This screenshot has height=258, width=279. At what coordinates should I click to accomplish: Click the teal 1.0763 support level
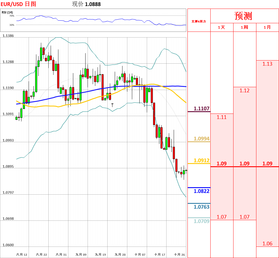coord(201,207)
